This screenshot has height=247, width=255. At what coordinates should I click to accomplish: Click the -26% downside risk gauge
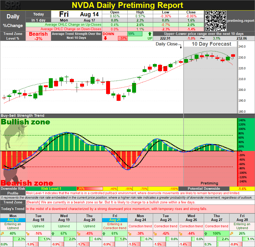coord(90,189)
